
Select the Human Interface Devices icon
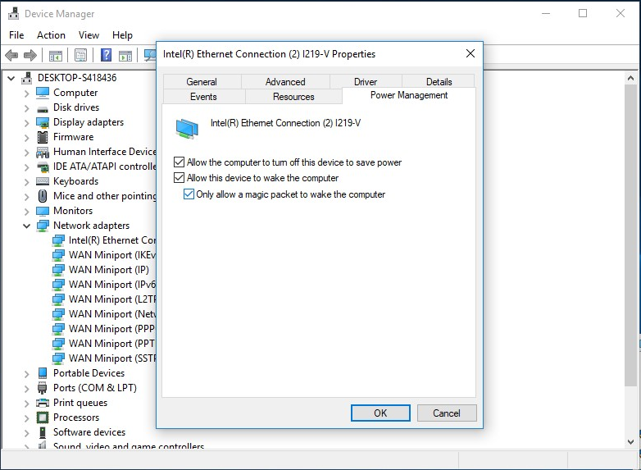[43, 153]
